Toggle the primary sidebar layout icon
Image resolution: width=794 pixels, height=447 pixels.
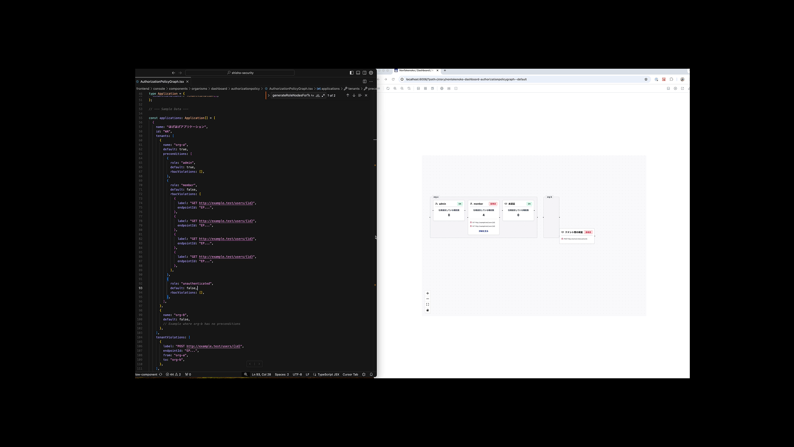352,73
